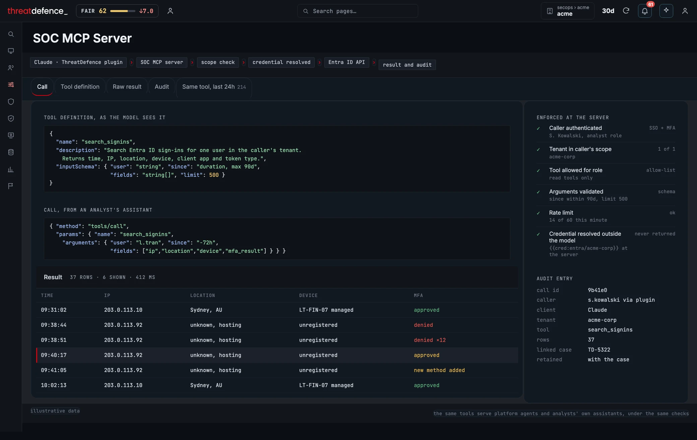Click the credential resolved pipeline step
697x440 pixels.
coord(281,62)
